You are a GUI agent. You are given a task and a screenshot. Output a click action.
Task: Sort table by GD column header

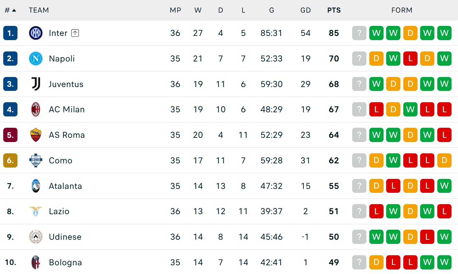pyautogui.click(x=306, y=10)
